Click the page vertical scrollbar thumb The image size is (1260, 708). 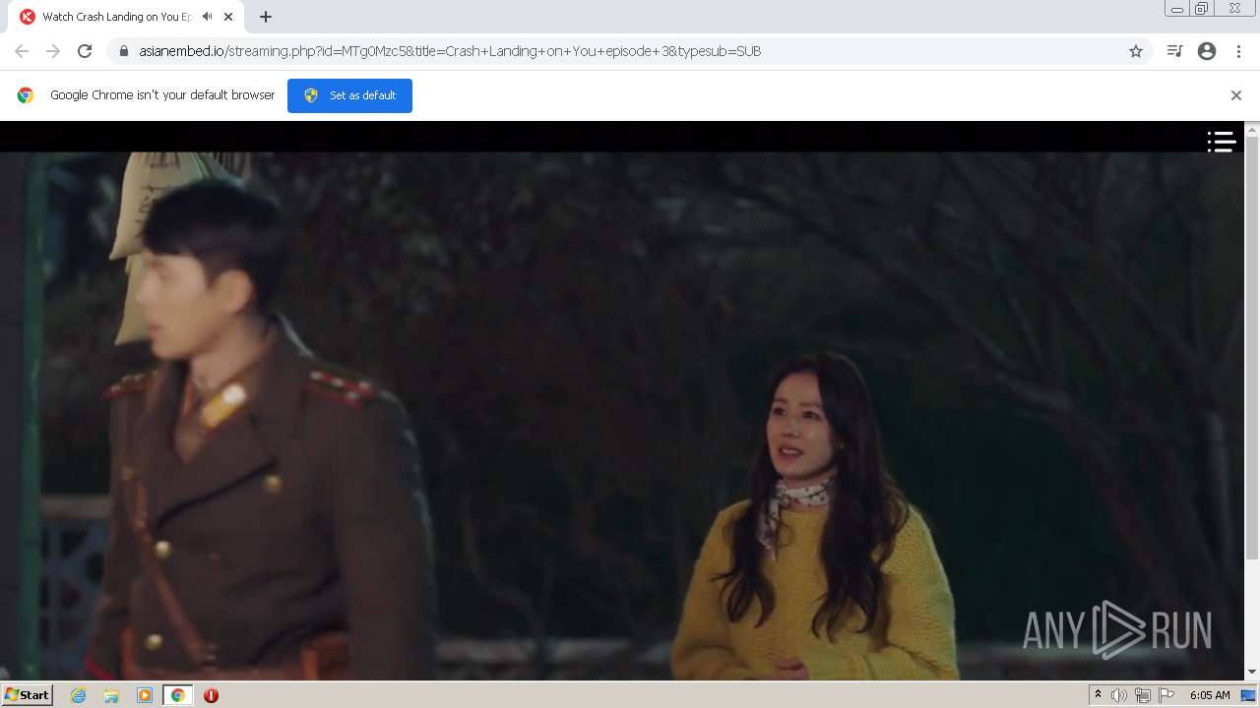tap(1252, 348)
